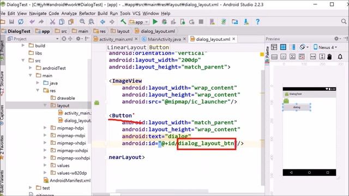The height and width of the screenshot is (196, 349).
Task: Navigate Back with the left arrow icon
Action: [103, 22]
